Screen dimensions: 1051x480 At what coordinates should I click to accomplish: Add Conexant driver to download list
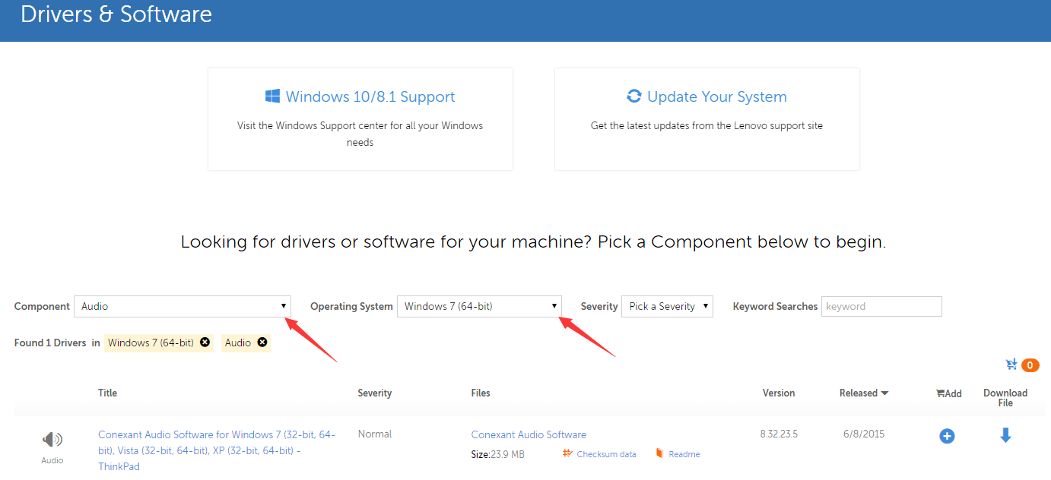click(947, 436)
